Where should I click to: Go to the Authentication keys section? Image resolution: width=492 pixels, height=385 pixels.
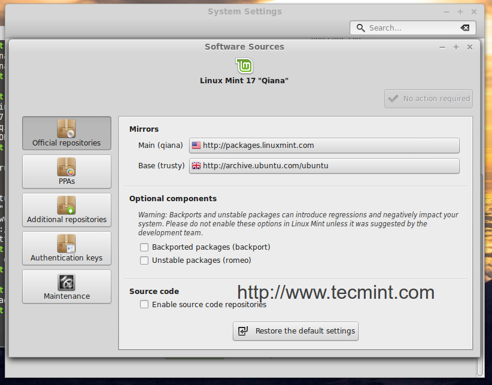point(66,248)
